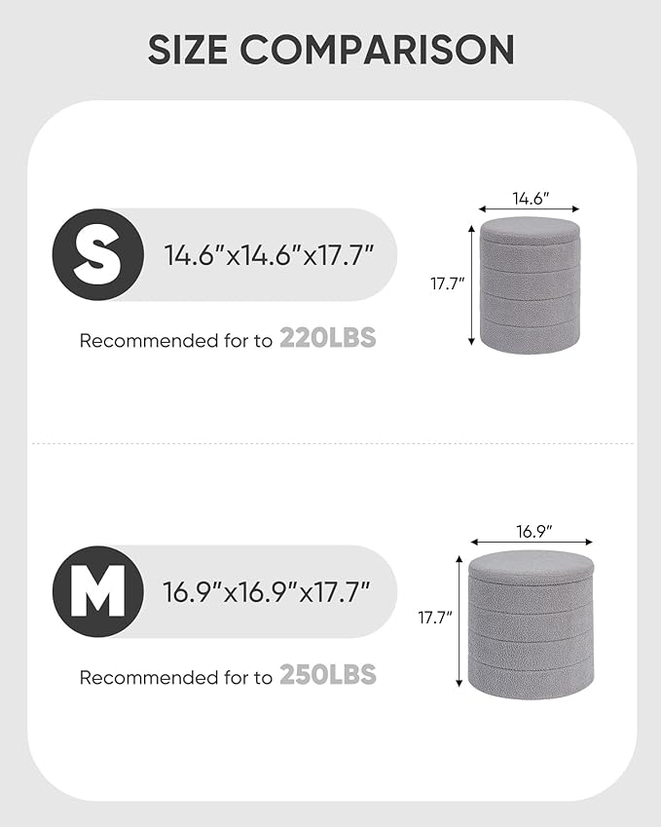Click the 250LBS weight limit text
Viewport: 661px width, 827px height.
coord(328,676)
